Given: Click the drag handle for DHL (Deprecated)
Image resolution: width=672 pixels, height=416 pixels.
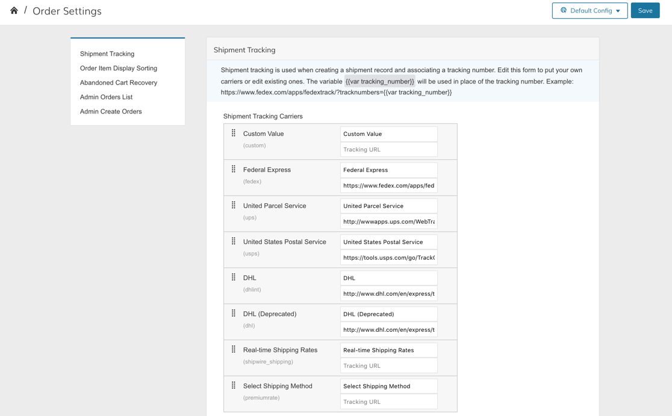Looking at the screenshot, I should pyautogui.click(x=234, y=313).
